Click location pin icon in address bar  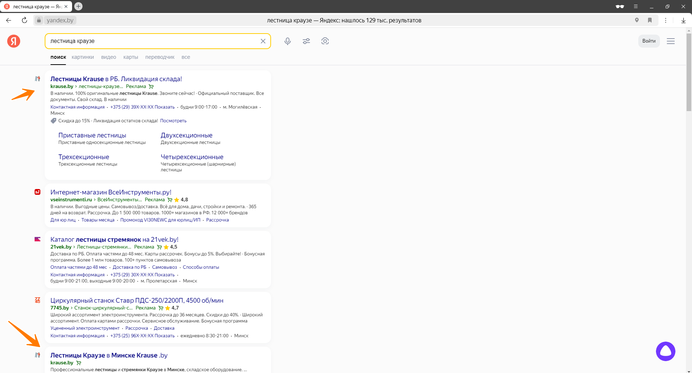point(637,20)
